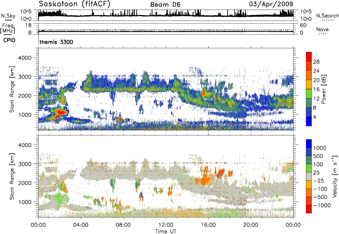The width and height of the screenshot is (339, 234).
Task: Select the 'N.Search' legend label
Action: coord(327,16)
